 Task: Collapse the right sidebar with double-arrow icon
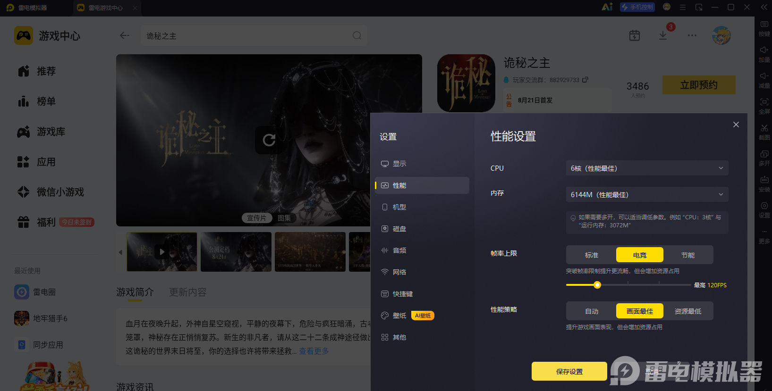point(764,7)
